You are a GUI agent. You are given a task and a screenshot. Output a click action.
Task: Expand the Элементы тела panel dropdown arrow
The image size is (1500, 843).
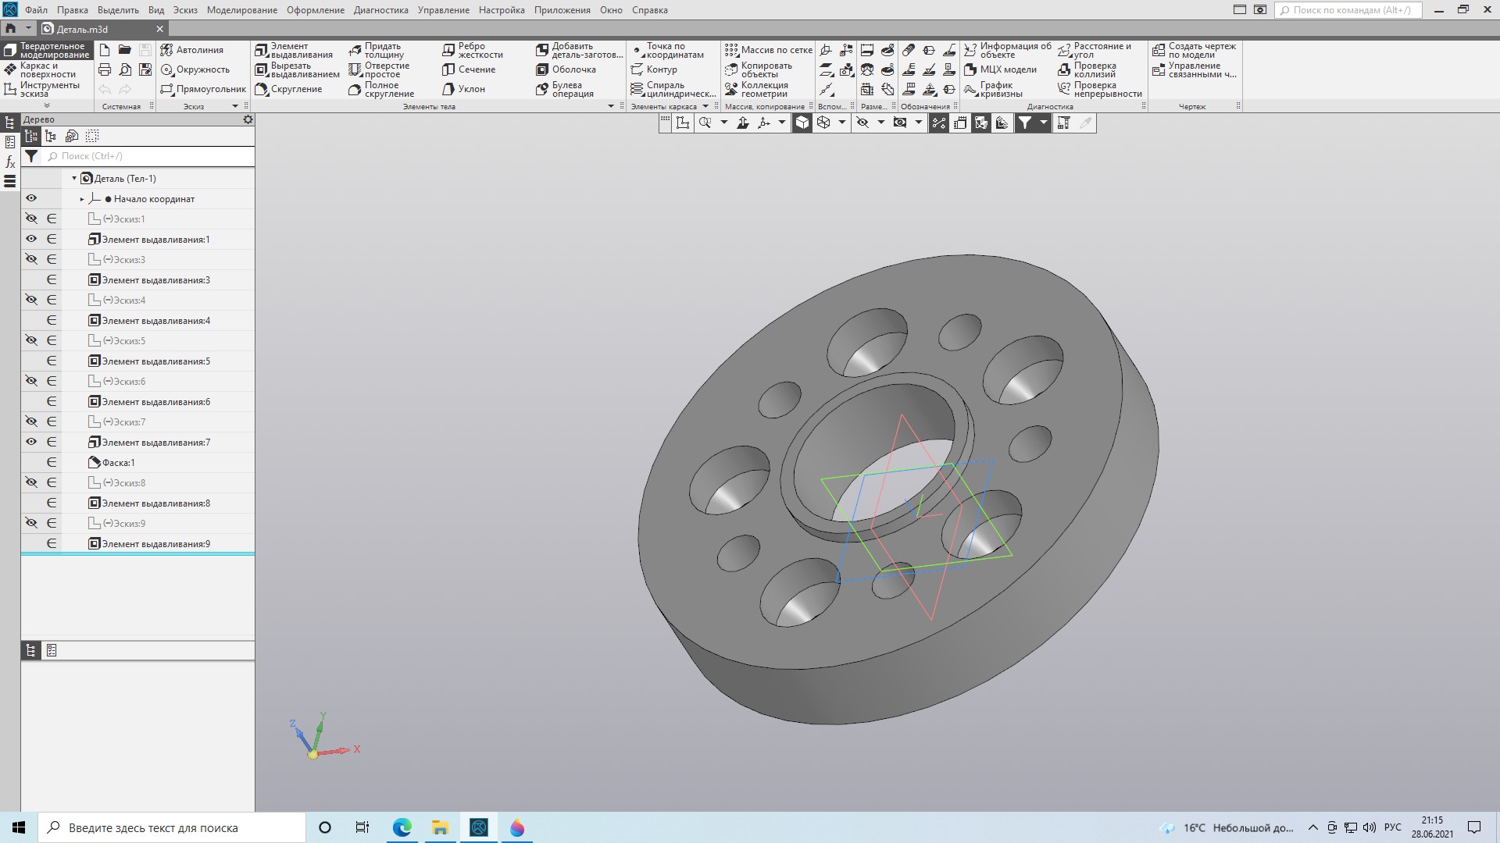point(611,106)
